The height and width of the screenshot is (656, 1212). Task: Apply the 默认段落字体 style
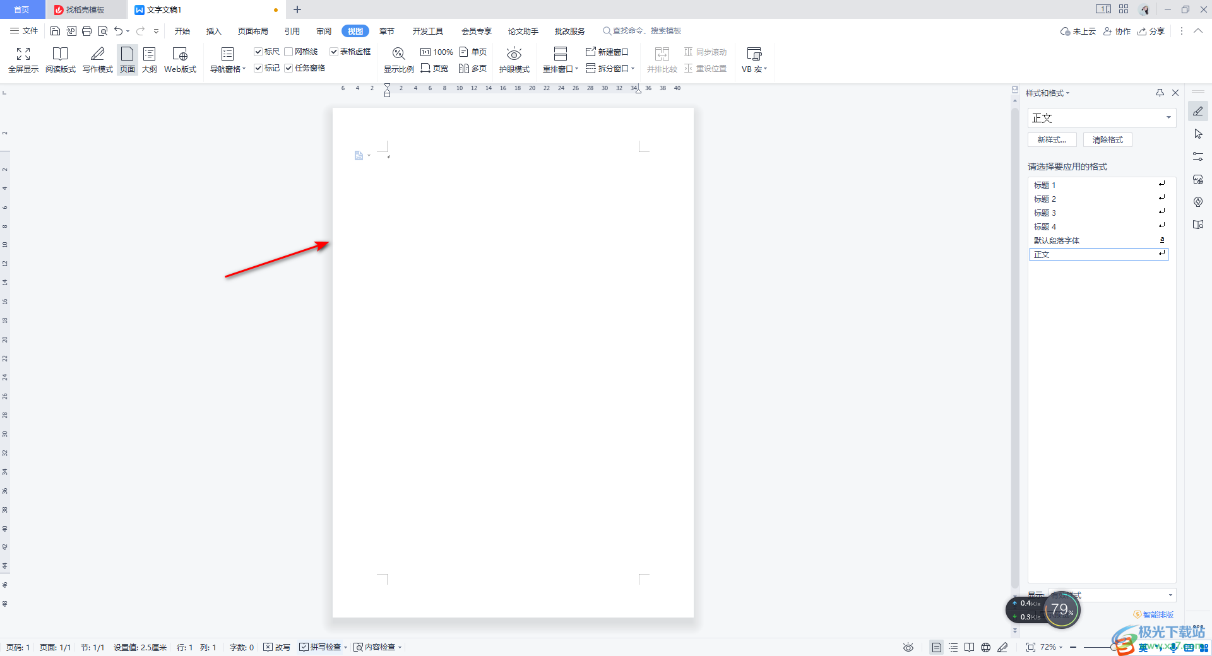coord(1098,240)
